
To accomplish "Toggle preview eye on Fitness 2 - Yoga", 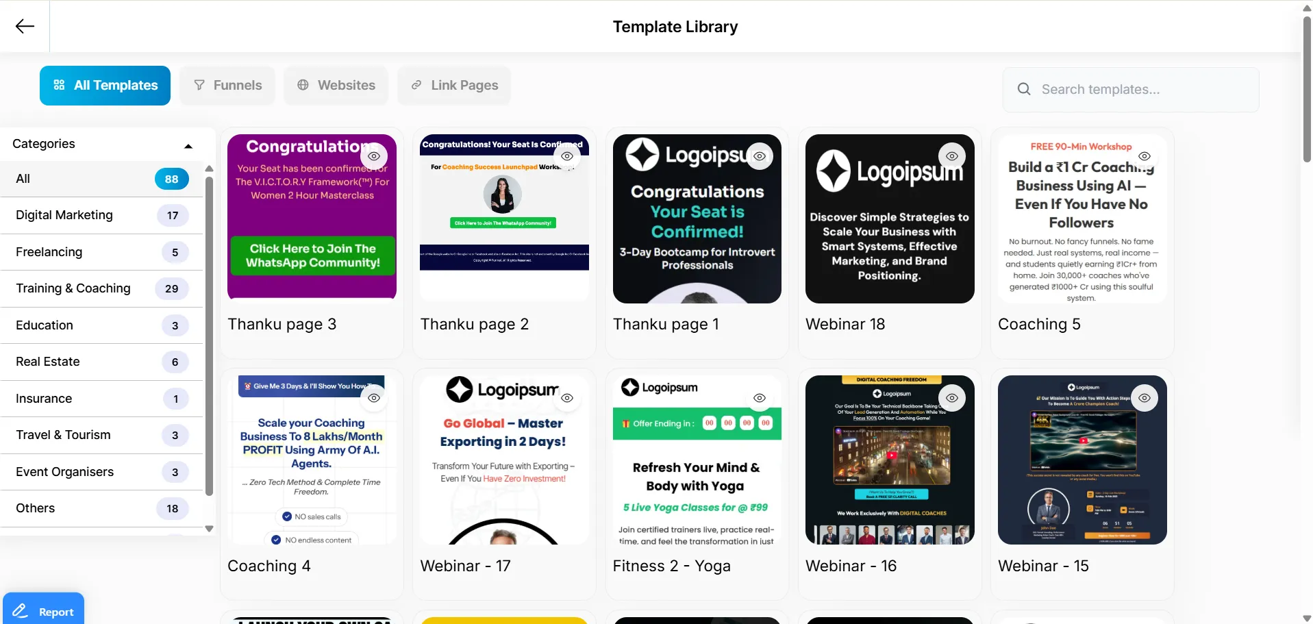I will pos(760,398).
